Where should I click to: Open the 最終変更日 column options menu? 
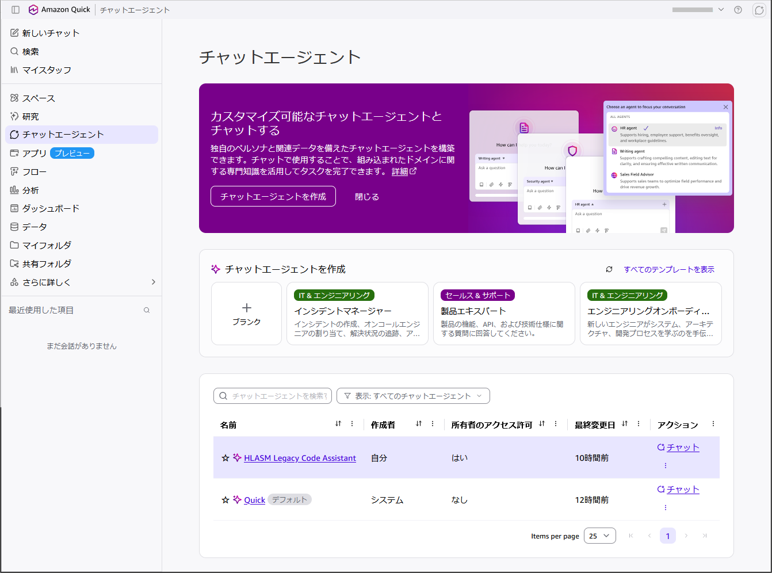639,424
